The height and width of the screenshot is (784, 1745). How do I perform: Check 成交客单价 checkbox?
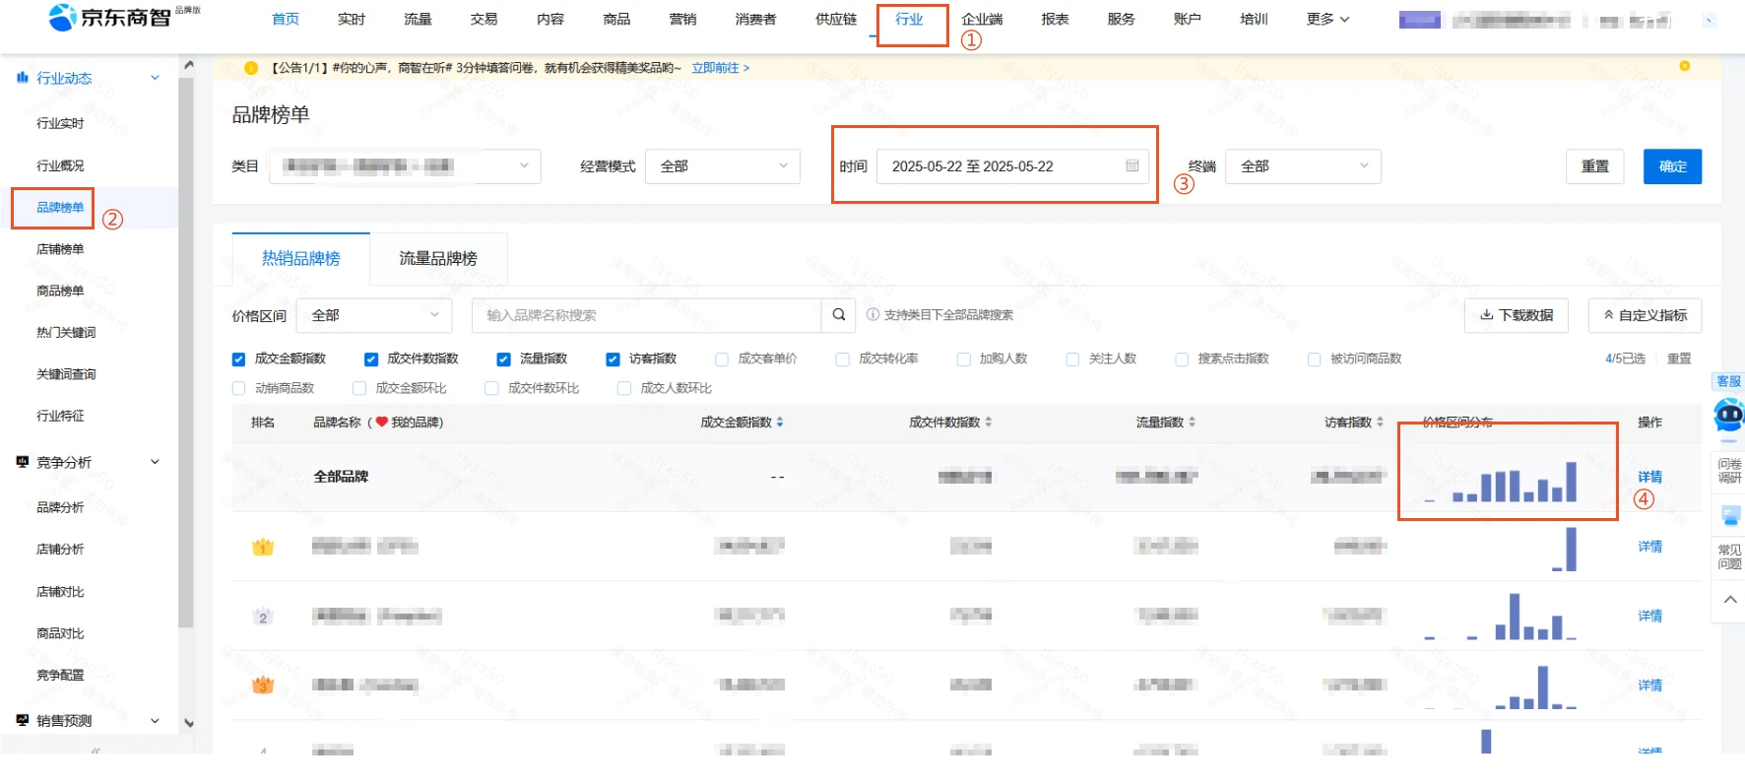pyautogui.click(x=722, y=359)
